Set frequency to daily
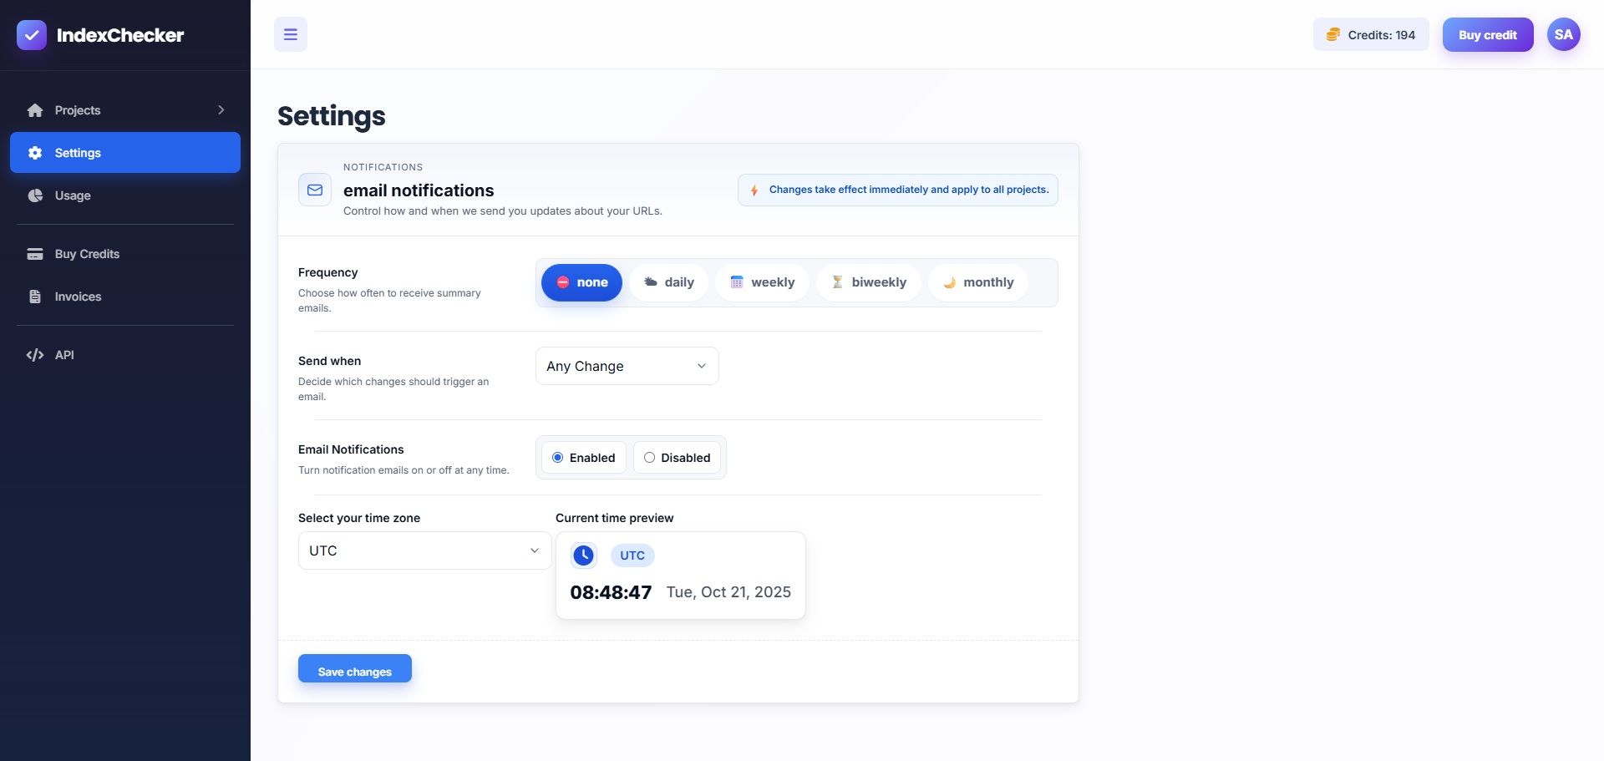Image resolution: width=1604 pixels, height=761 pixels. tap(669, 282)
